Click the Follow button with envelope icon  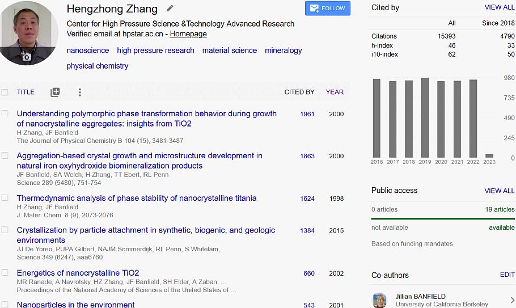pos(327,9)
